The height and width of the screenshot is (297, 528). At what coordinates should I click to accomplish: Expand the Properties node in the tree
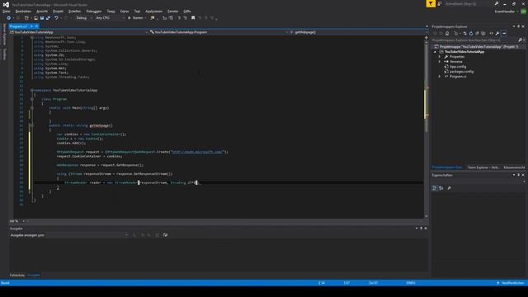pos(440,57)
